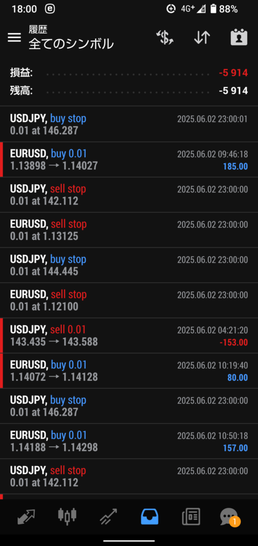Select EURUSD sell stop at 1.13125

coord(129,230)
